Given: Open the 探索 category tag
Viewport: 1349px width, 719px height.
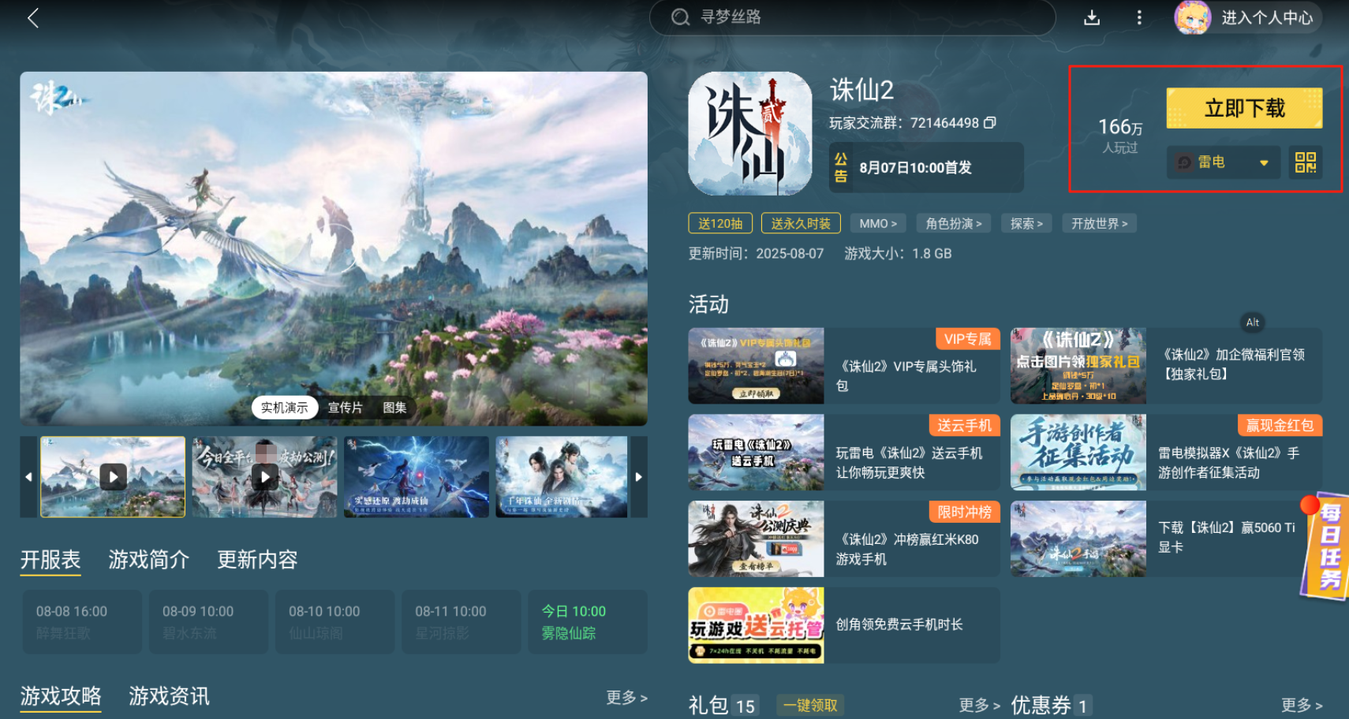Looking at the screenshot, I should (1026, 223).
